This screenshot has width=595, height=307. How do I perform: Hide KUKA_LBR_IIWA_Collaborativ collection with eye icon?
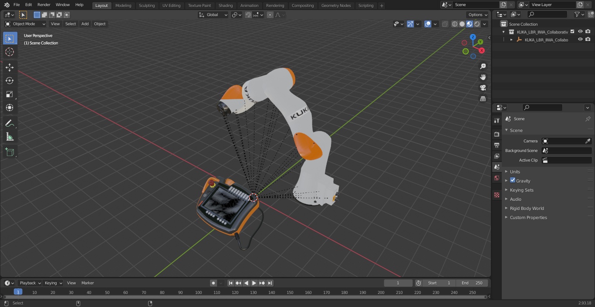point(580,31)
